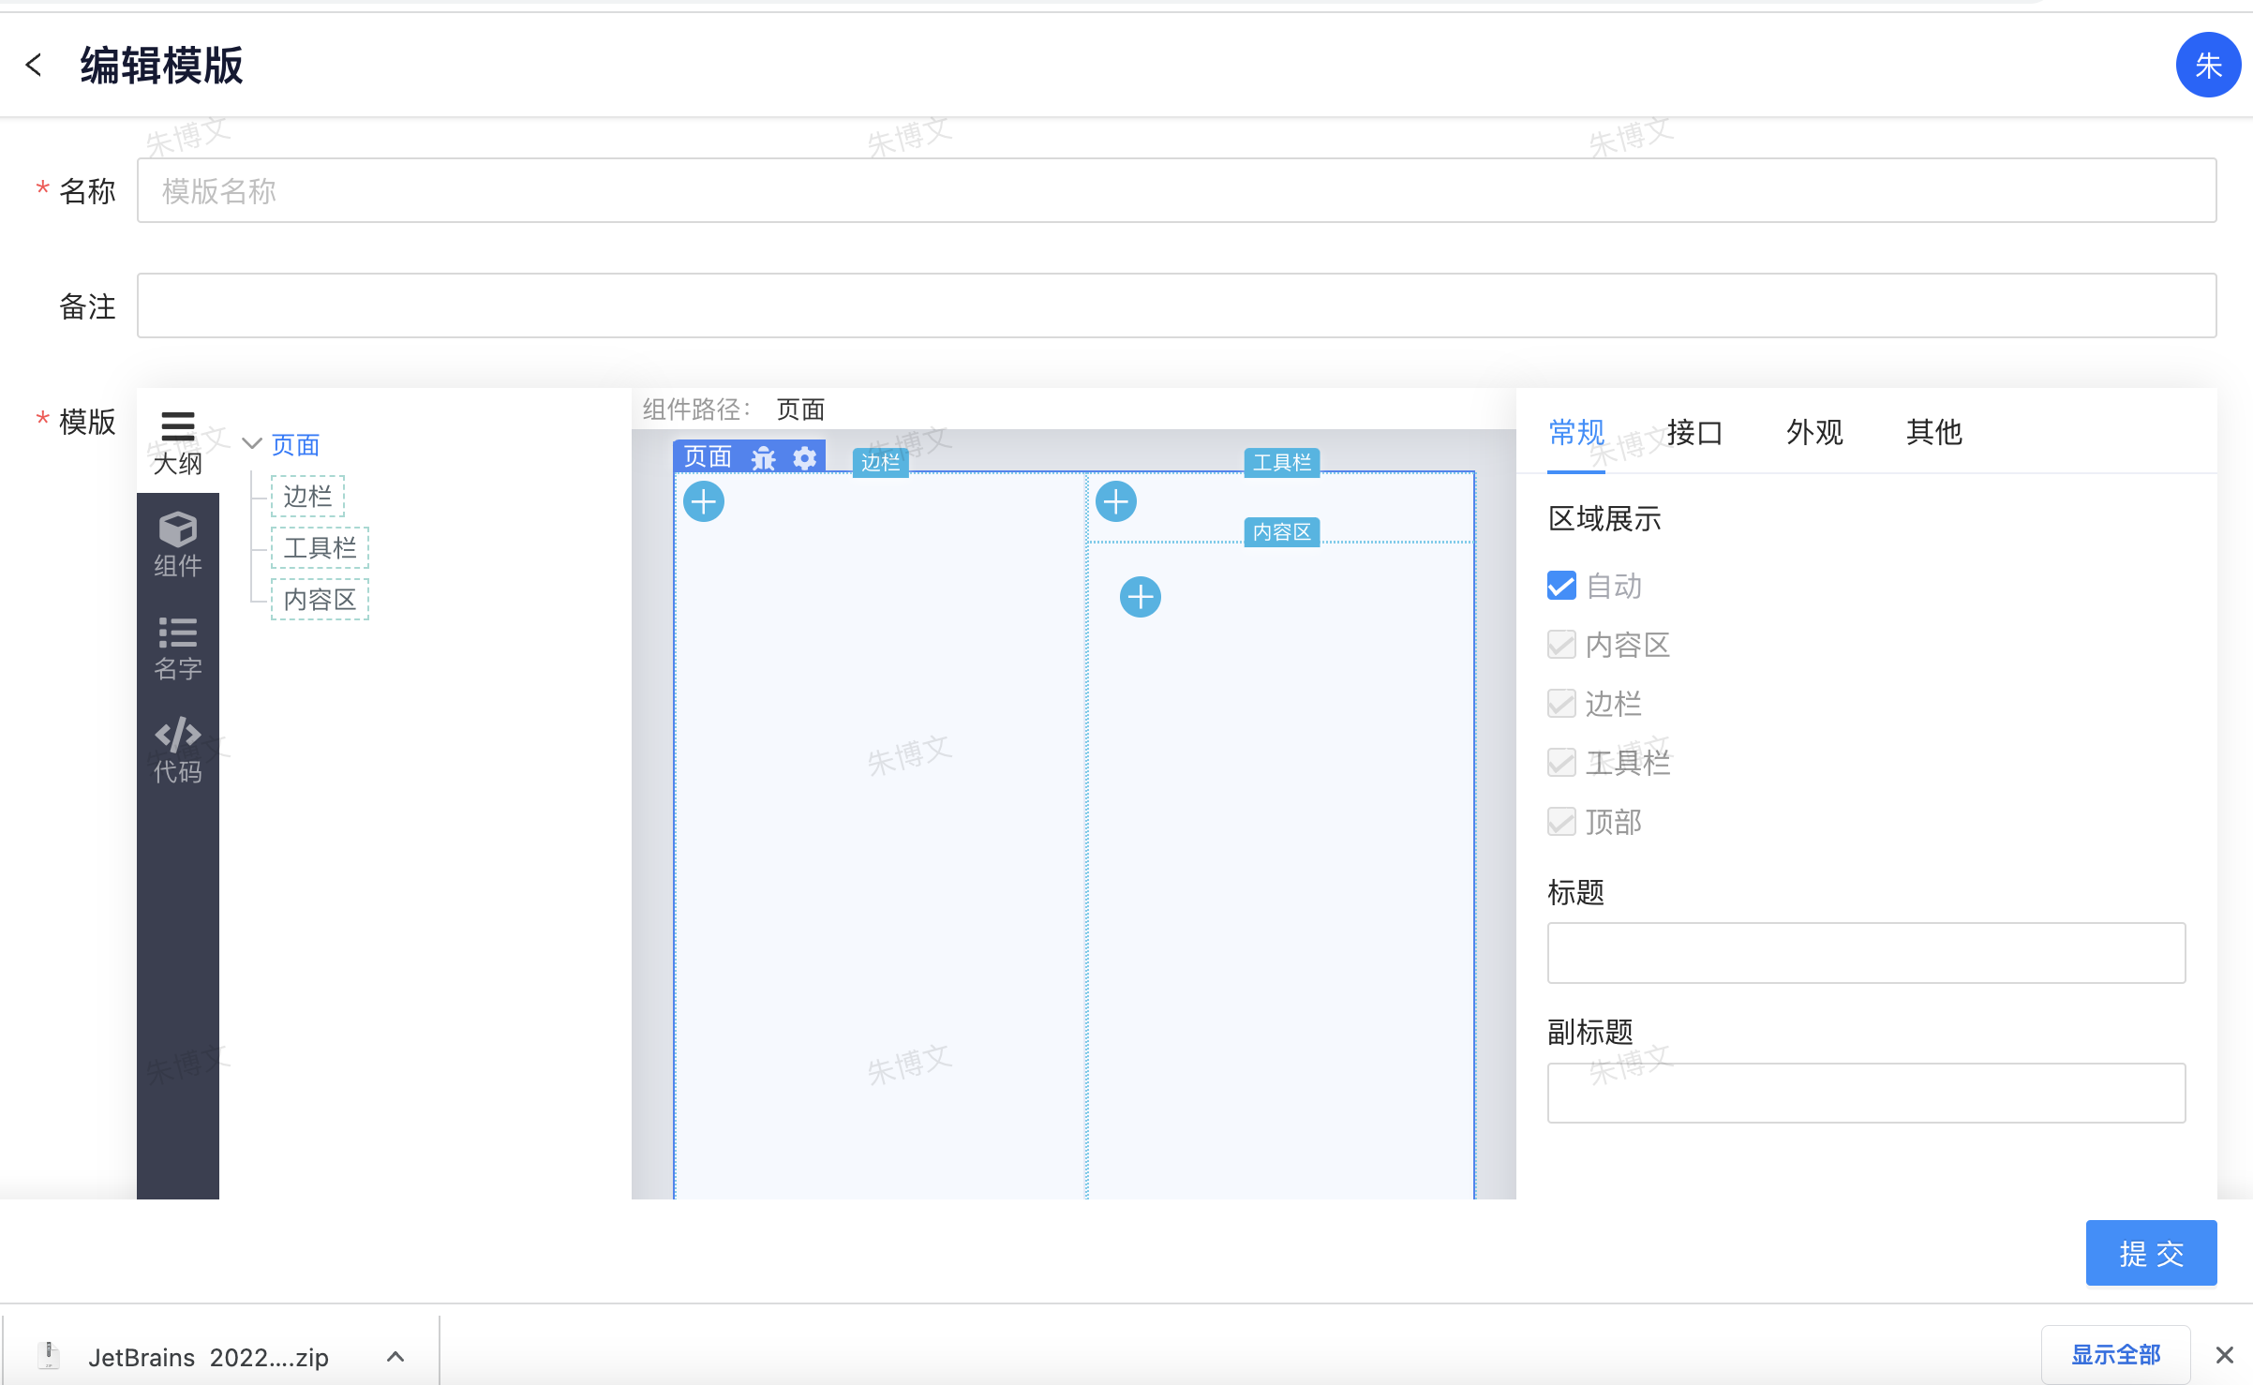2253x1385 pixels.
Task: Open 页面 settings gear icon
Action: [x=805, y=457]
